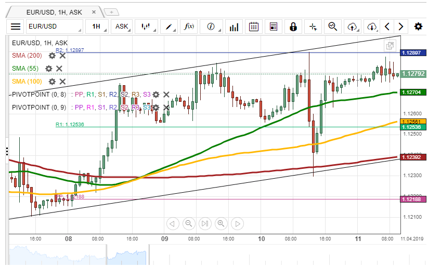
Task: Click the bar chart volume icon
Action: tap(234, 26)
